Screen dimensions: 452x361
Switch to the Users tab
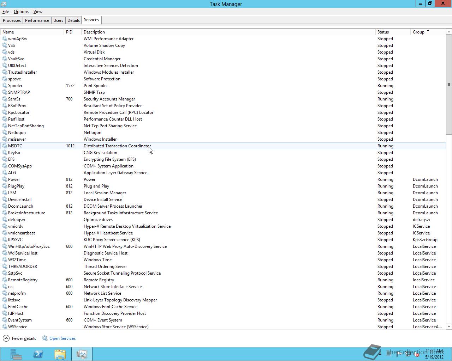pos(58,20)
